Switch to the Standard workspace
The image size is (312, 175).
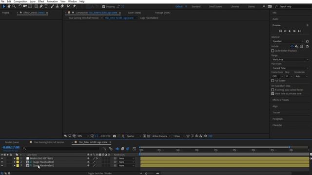[196, 6]
